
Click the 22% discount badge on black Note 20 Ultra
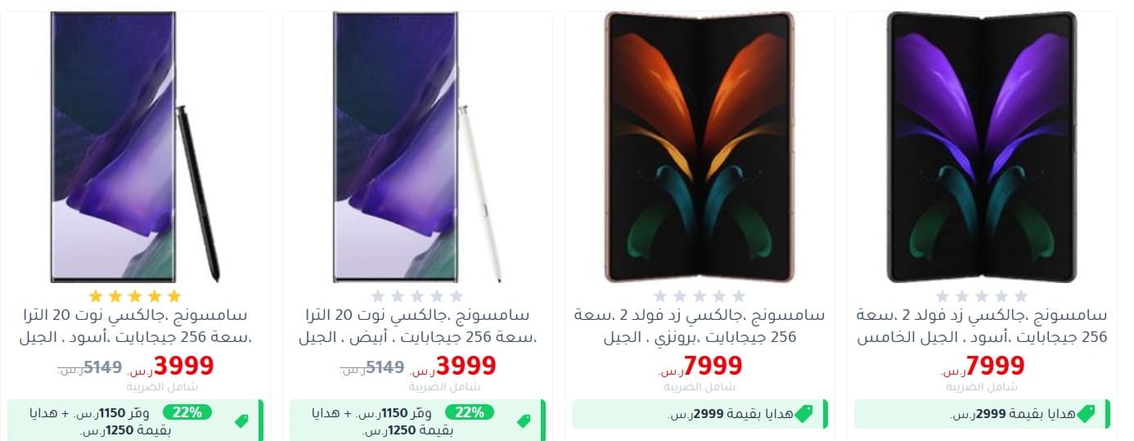click(187, 412)
